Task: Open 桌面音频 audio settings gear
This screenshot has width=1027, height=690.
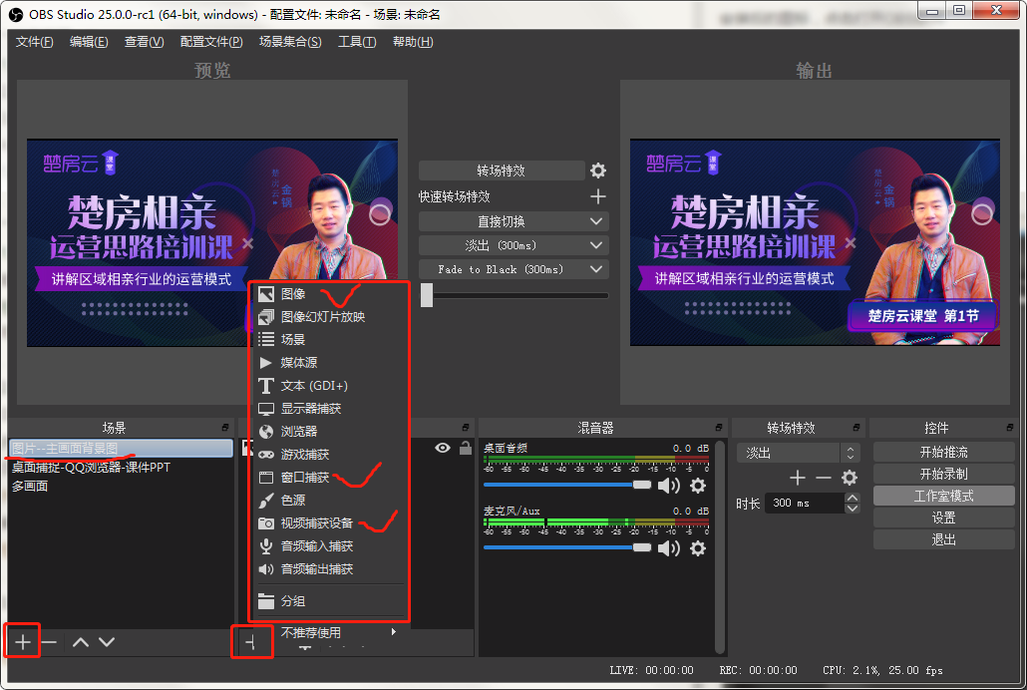Action: point(698,486)
